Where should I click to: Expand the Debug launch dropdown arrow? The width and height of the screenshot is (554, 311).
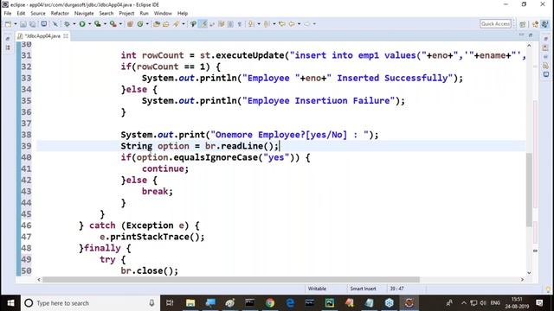click(x=74, y=24)
